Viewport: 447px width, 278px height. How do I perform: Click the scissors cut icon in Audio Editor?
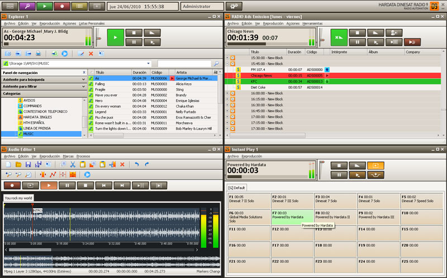point(73,165)
